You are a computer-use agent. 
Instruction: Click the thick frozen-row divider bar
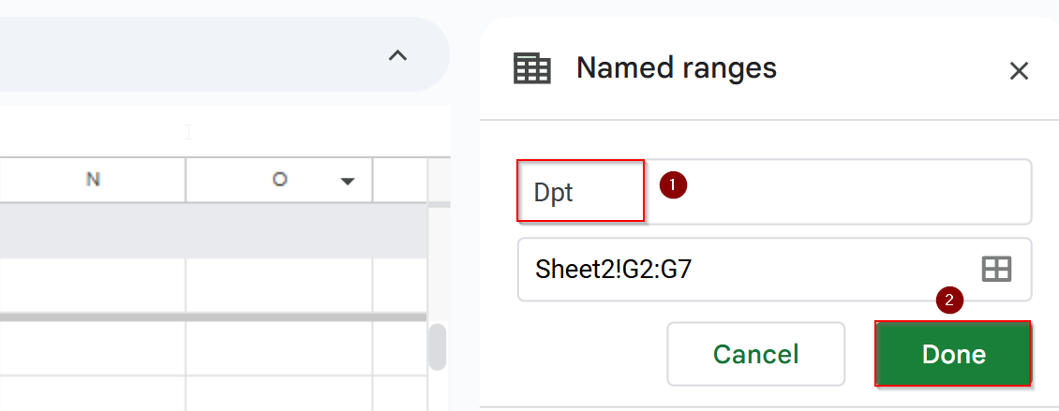(214, 316)
